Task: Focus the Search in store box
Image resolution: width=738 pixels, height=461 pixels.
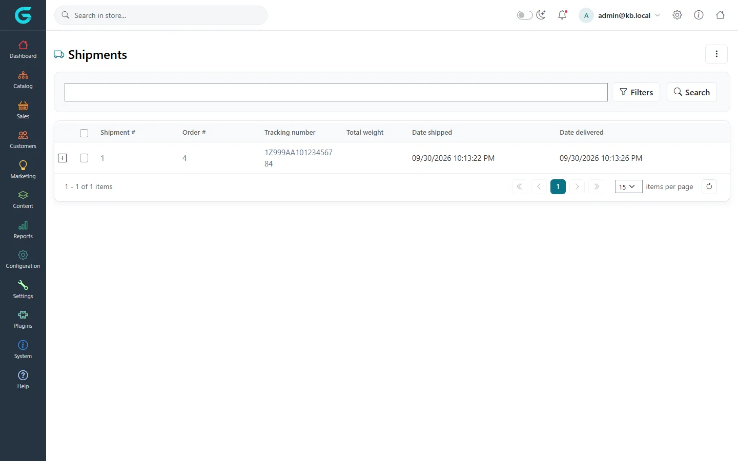Action: point(161,15)
